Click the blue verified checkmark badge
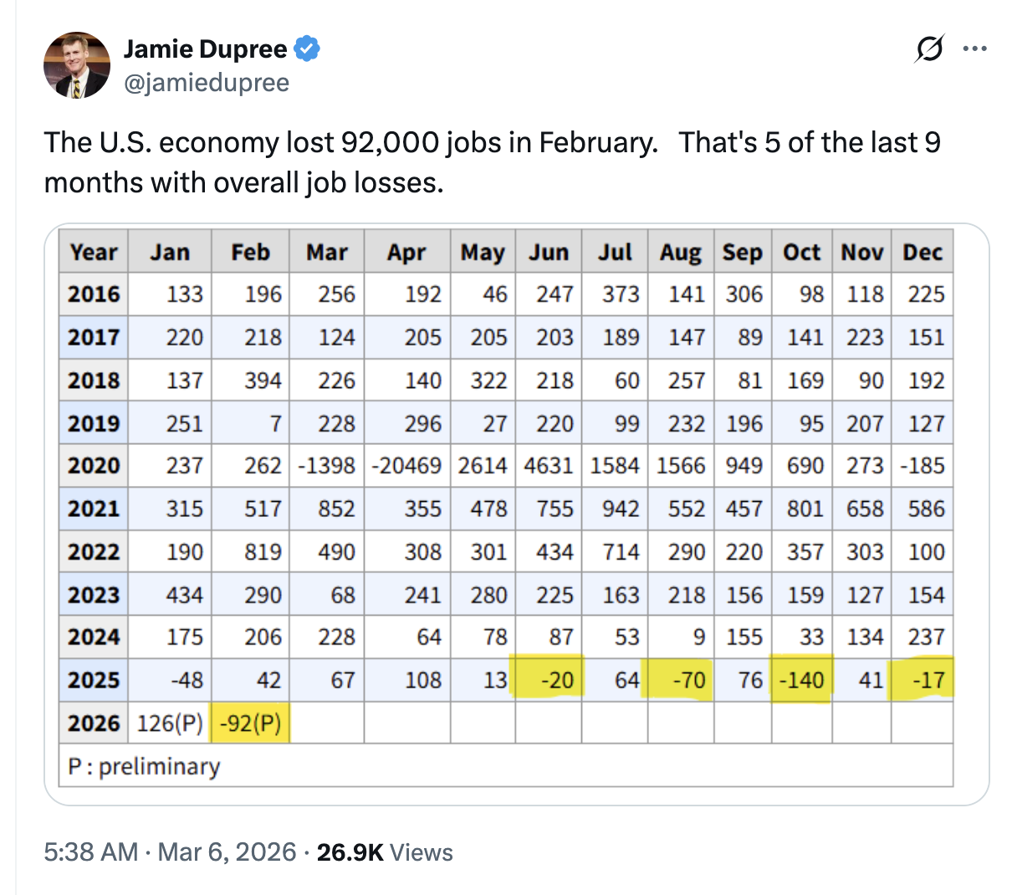 (x=307, y=49)
